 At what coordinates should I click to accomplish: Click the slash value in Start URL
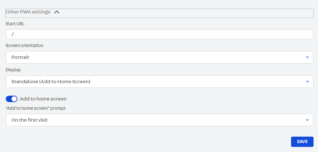pyautogui.click(x=13, y=34)
